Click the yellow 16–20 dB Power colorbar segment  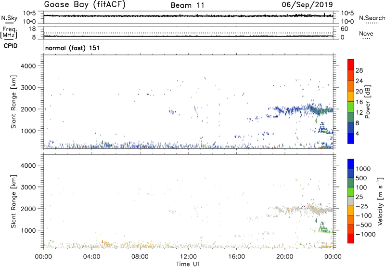click(x=351, y=96)
